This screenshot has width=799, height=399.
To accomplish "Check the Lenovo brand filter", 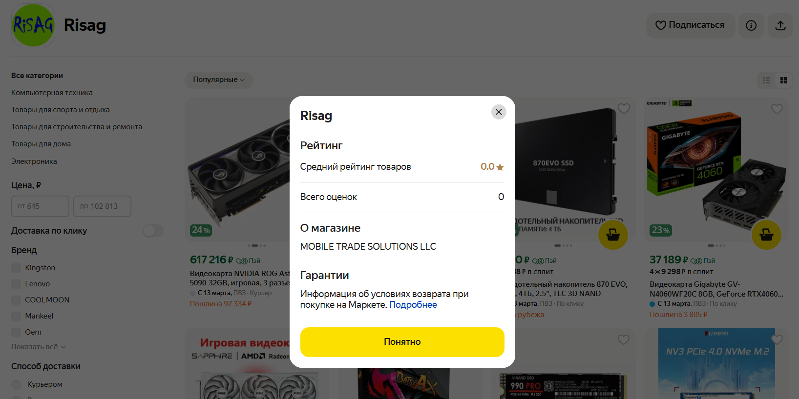I will pos(16,284).
